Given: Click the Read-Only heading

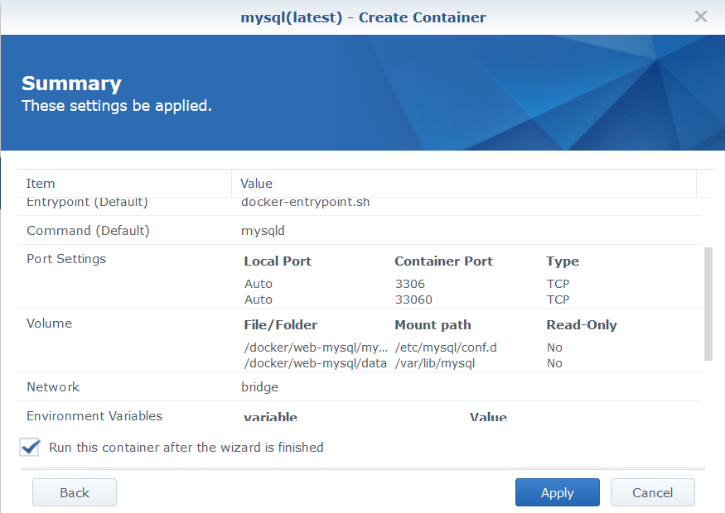Looking at the screenshot, I should click(x=581, y=325).
